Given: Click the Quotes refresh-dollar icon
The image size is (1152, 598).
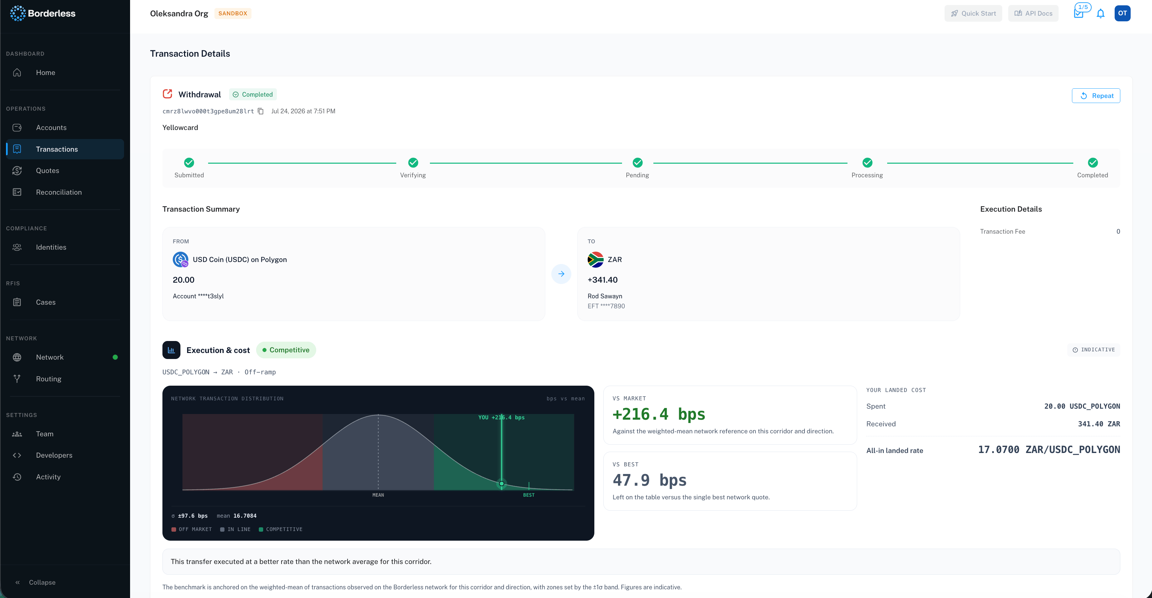Looking at the screenshot, I should tap(17, 170).
